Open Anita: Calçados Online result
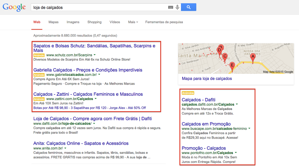 click(81, 143)
